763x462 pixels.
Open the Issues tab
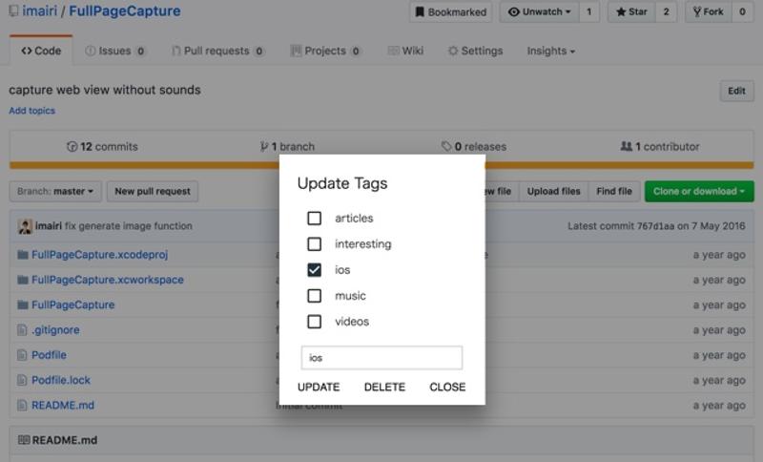[x=114, y=51]
